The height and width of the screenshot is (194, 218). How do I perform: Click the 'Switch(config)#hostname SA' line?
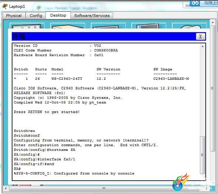click(45, 150)
